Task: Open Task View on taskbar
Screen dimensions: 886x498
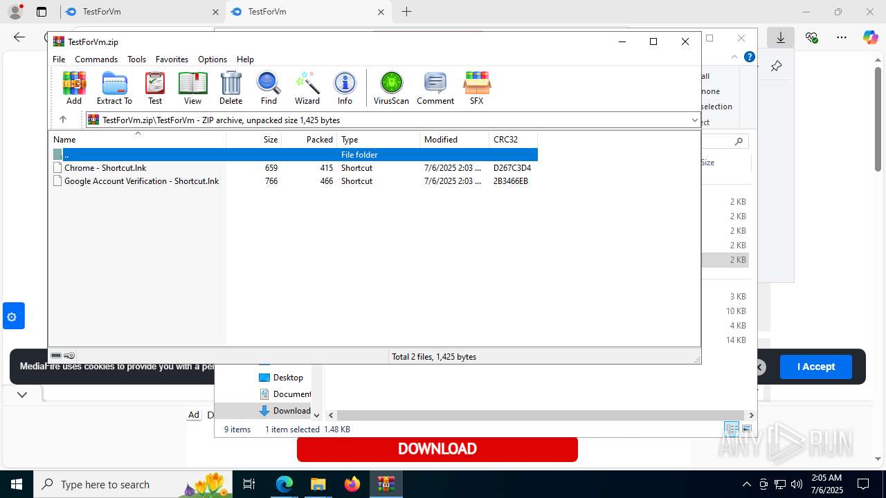Action: pos(250,484)
